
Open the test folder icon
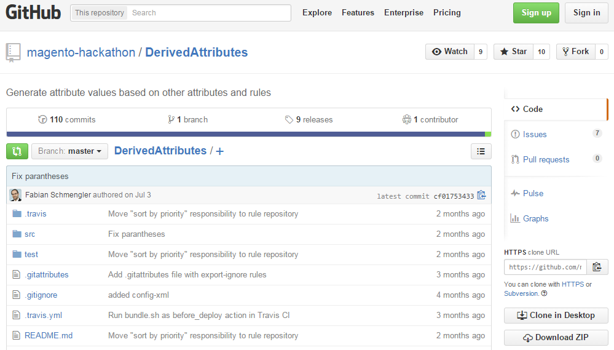17,255
